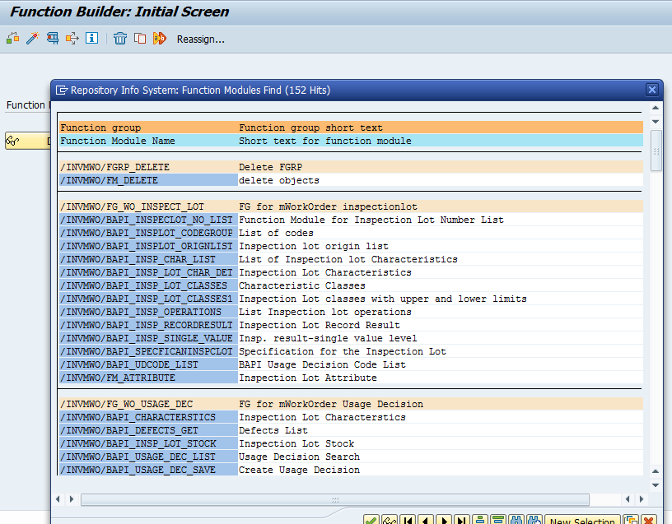The width and height of the screenshot is (672, 524).
Task: Select the where-used list arrow icon
Action: [x=72, y=38]
